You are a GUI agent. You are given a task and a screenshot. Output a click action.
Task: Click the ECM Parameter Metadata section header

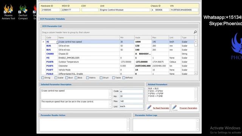[x=119, y=19]
